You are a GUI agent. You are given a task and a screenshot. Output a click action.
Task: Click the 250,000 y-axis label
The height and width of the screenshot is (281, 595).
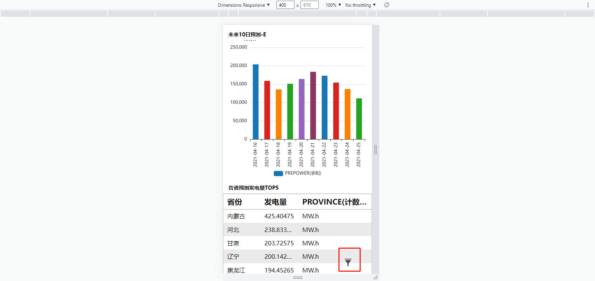pyautogui.click(x=238, y=47)
